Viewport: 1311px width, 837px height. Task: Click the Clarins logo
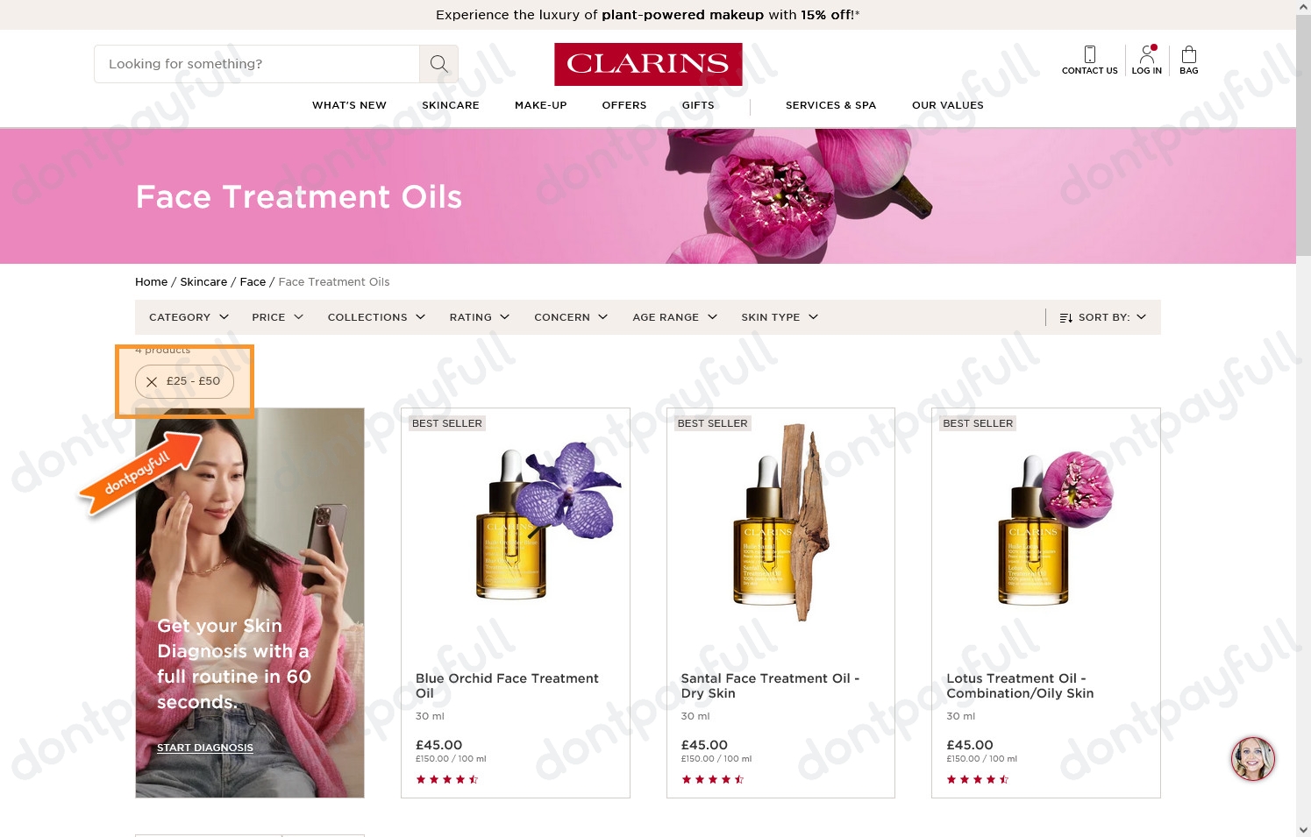(x=648, y=64)
